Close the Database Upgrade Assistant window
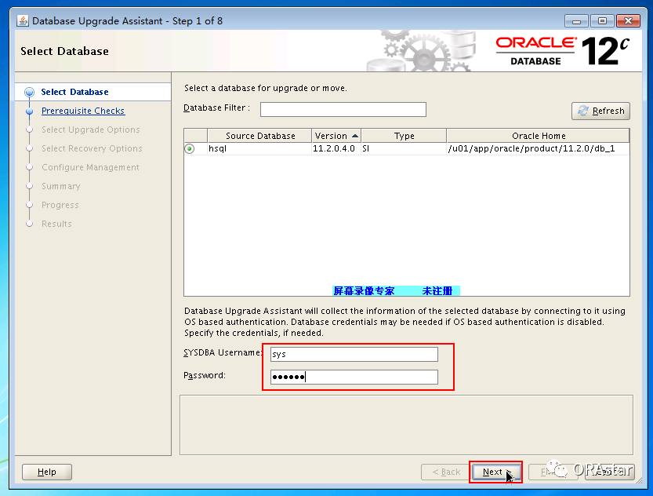This screenshot has height=496, width=653. (628, 20)
